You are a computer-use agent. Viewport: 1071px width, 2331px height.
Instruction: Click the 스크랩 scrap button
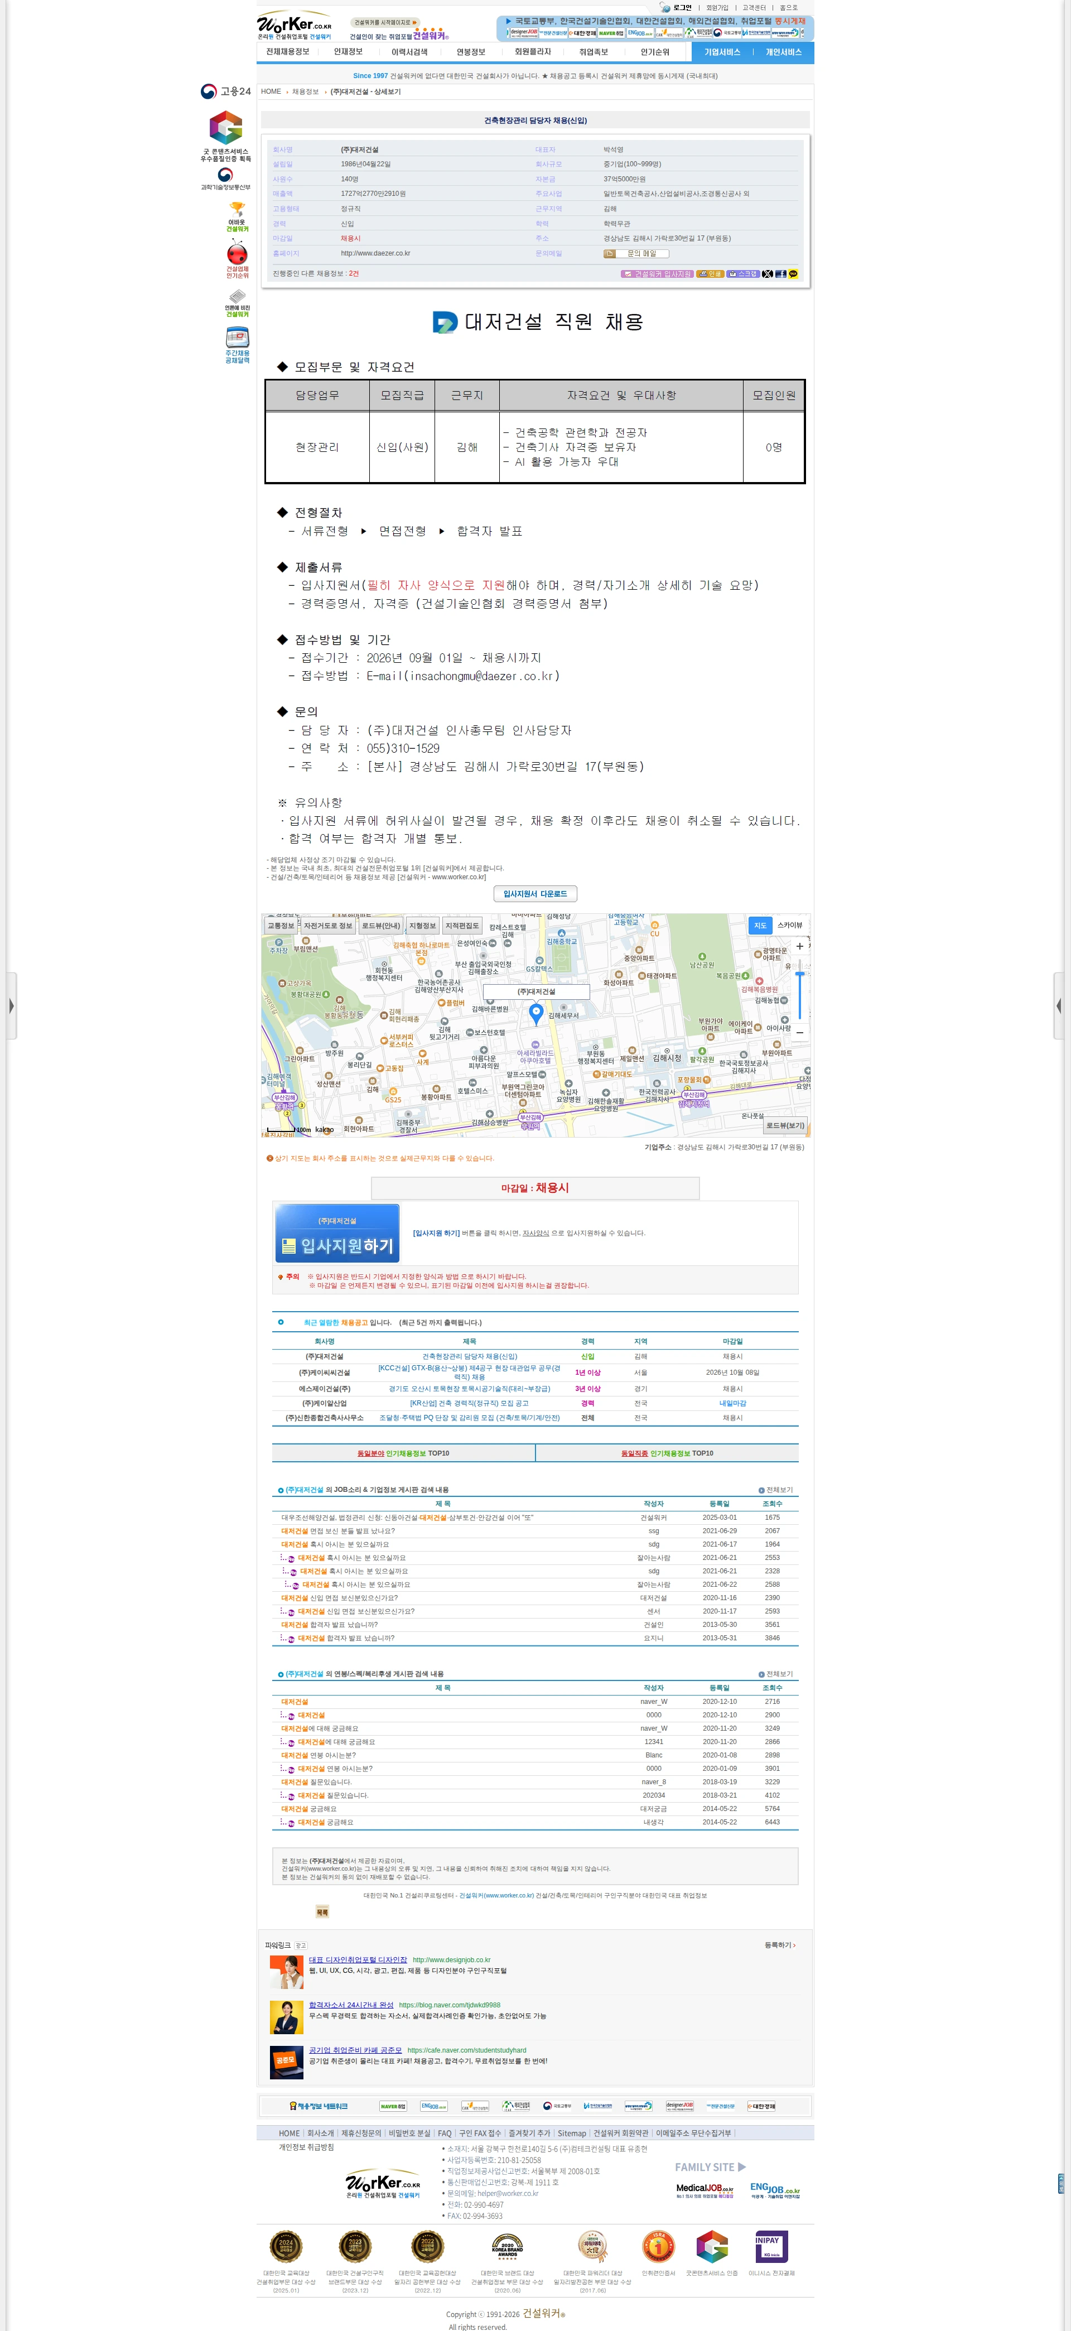(x=742, y=273)
